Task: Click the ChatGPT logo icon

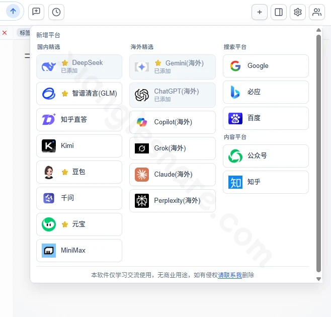Action: 142,95
